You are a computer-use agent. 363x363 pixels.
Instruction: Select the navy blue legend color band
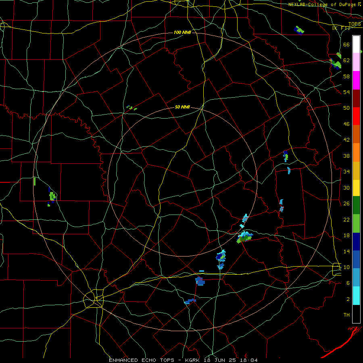pyautogui.click(x=356, y=242)
